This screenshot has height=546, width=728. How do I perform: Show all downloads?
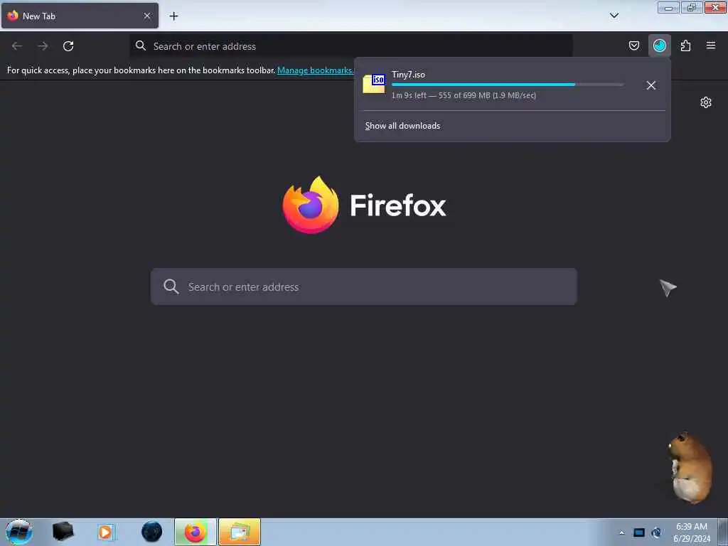click(x=402, y=126)
